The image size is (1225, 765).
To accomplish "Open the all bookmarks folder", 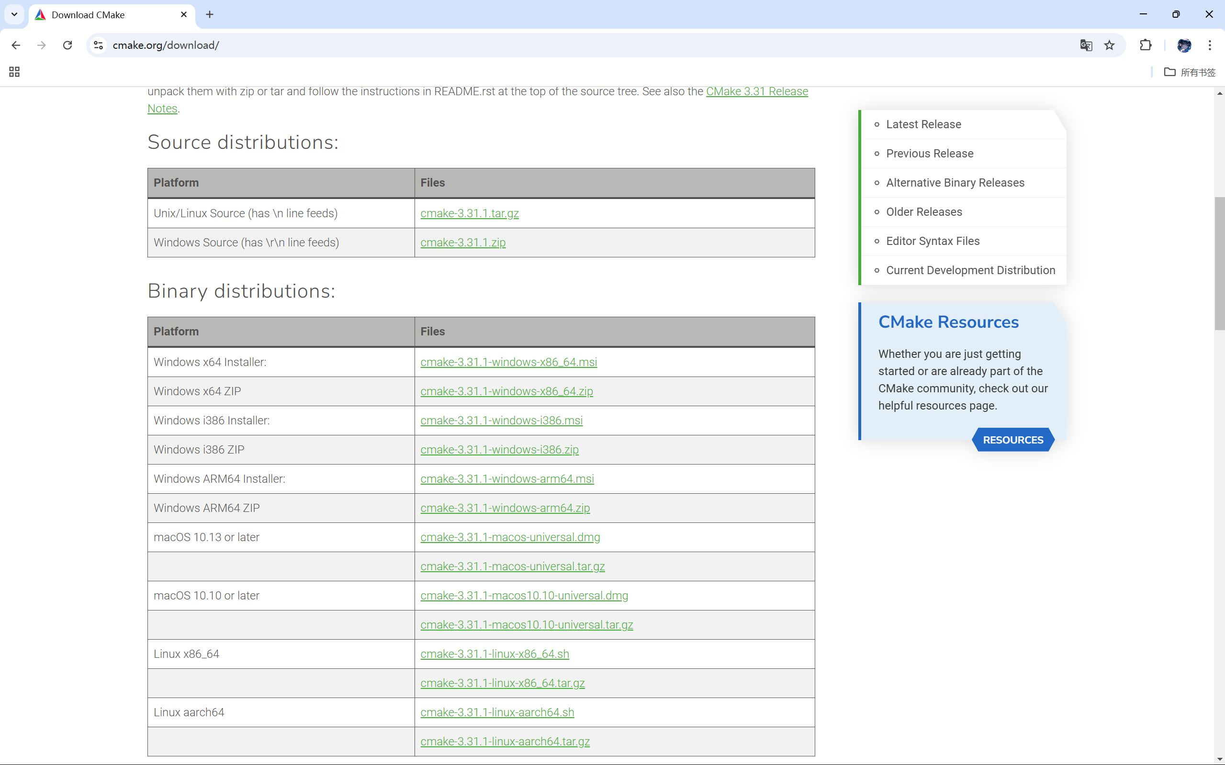I will click(1190, 72).
